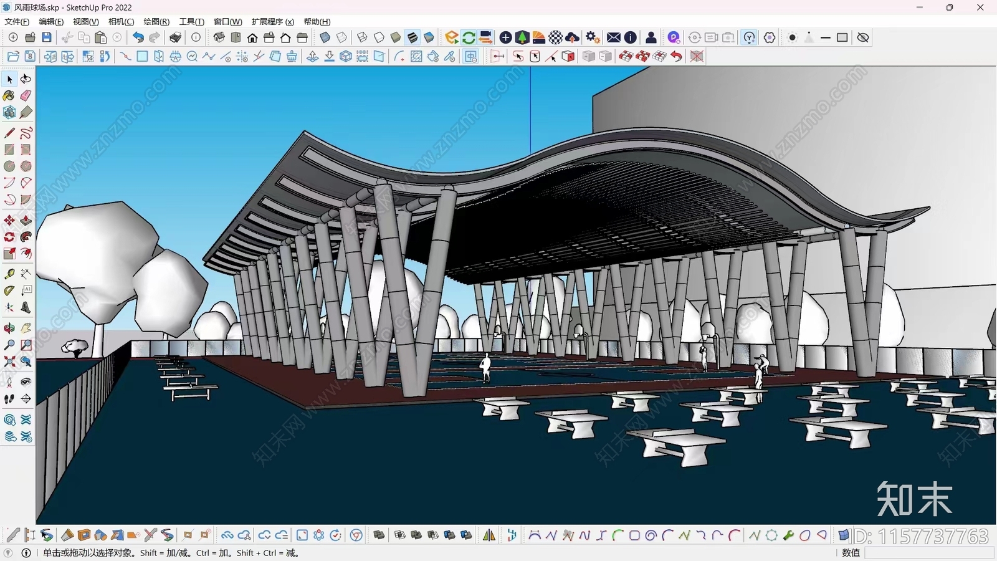
Task: Activate the Push/Pull tool
Action: pyautogui.click(x=26, y=221)
